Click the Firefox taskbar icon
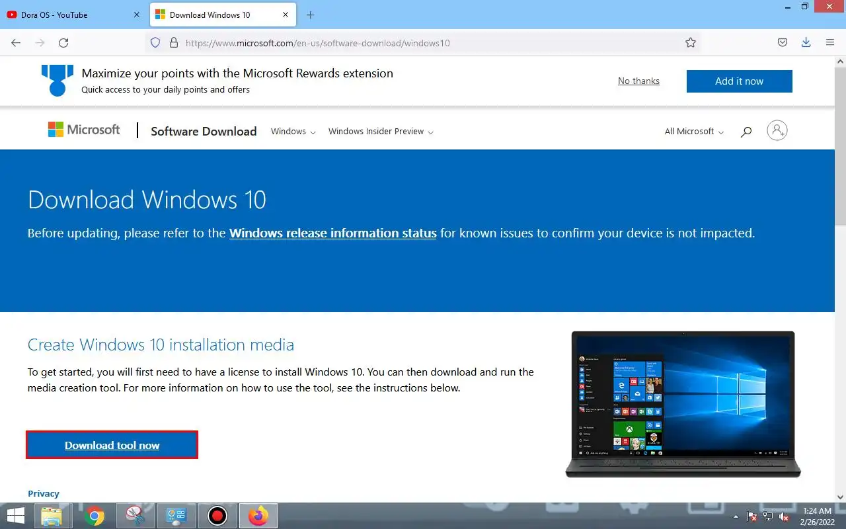 click(258, 516)
